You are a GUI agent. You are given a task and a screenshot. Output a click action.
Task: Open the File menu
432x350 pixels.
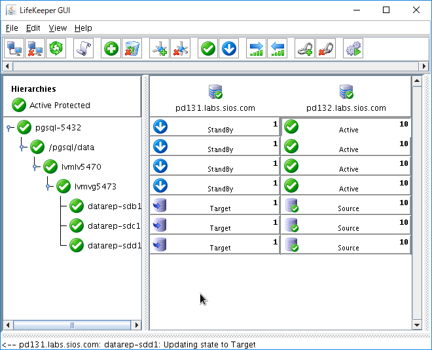point(12,28)
